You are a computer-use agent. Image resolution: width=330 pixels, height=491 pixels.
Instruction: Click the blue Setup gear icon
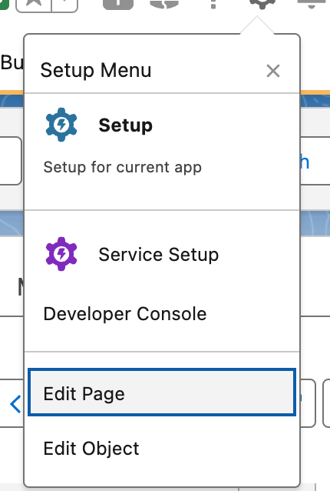pos(61,125)
